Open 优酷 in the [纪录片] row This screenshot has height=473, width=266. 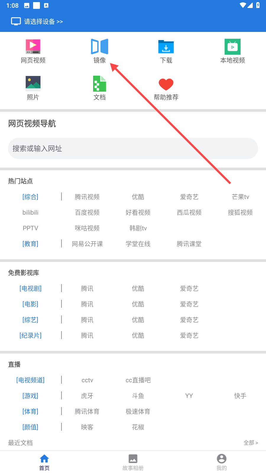[x=138, y=336]
